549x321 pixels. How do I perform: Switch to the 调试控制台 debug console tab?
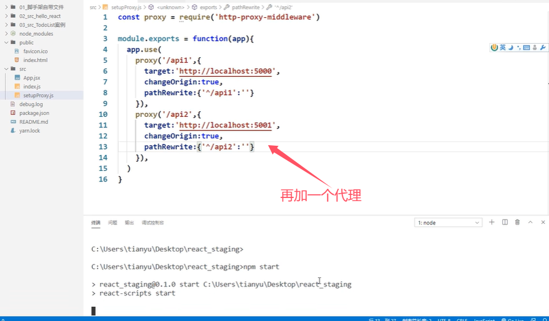click(x=152, y=223)
